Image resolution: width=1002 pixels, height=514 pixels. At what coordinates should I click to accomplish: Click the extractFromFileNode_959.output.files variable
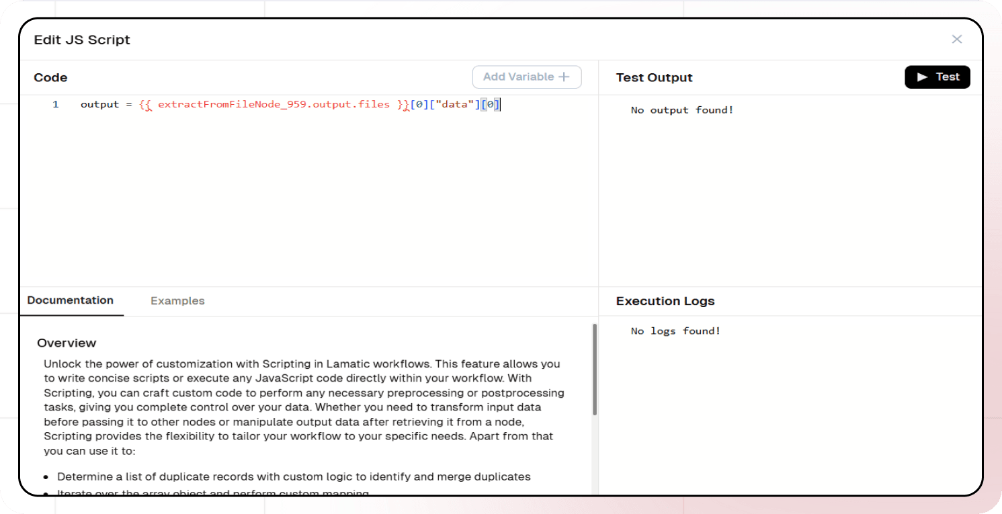pos(274,105)
